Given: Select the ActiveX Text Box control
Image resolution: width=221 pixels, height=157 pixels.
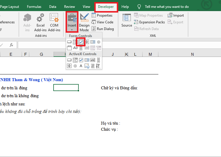Looking at the screenshot, I should point(93,60).
